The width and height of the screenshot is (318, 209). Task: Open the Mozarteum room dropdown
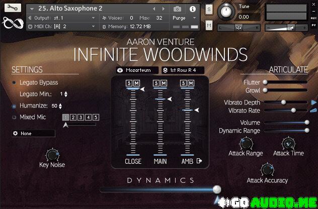[137, 70]
